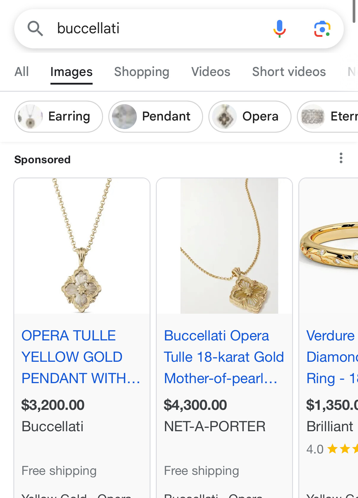Open the Videos results tab

pos(211,72)
